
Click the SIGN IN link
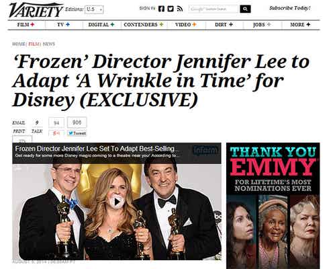click(147, 8)
